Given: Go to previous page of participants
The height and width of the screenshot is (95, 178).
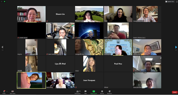Looking at the screenshot, I should [2, 47].
